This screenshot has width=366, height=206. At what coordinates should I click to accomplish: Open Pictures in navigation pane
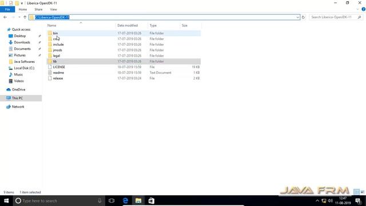pos(19,55)
